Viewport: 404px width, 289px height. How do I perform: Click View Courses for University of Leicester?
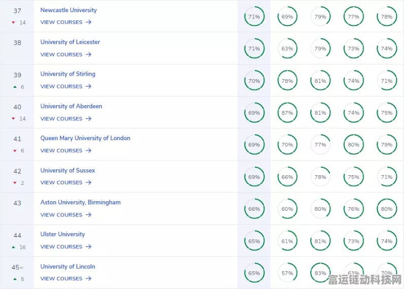pyautogui.click(x=65, y=54)
